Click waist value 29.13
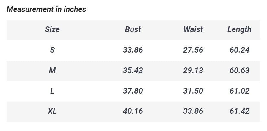This screenshot has height=131, width=267. (193, 70)
